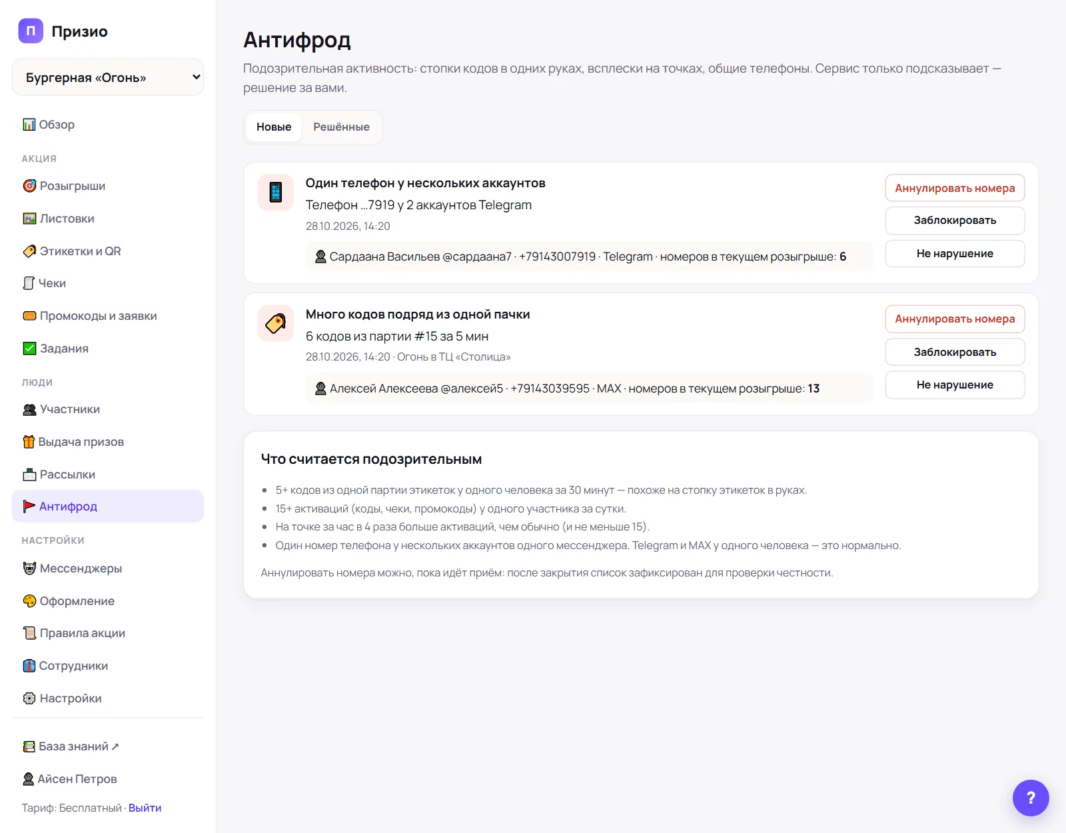Click the Участники people icon

tap(29, 409)
